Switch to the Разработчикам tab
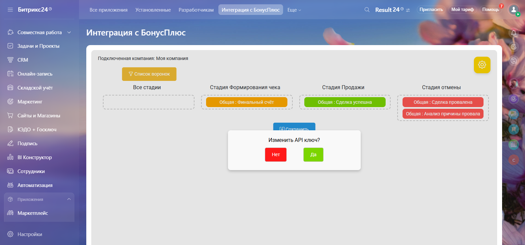 (196, 10)
